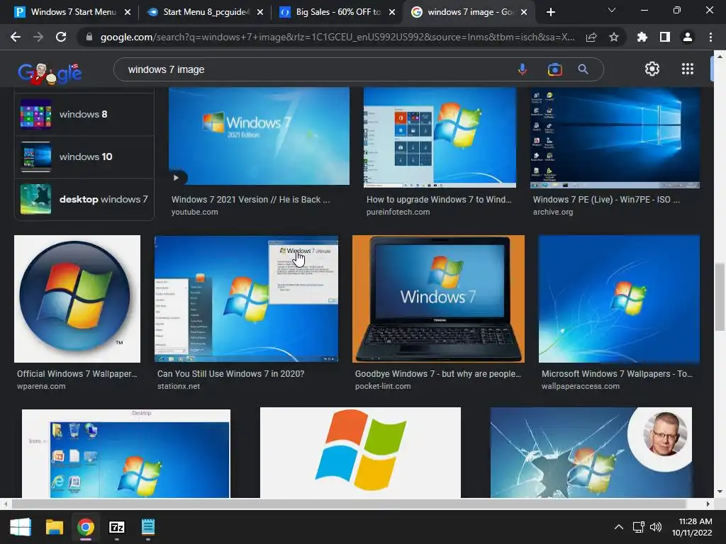Follow the archive.org source link
726x544 pixels.
[553, 212]
